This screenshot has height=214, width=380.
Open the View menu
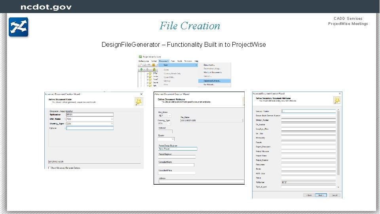[x=173, y=61]
